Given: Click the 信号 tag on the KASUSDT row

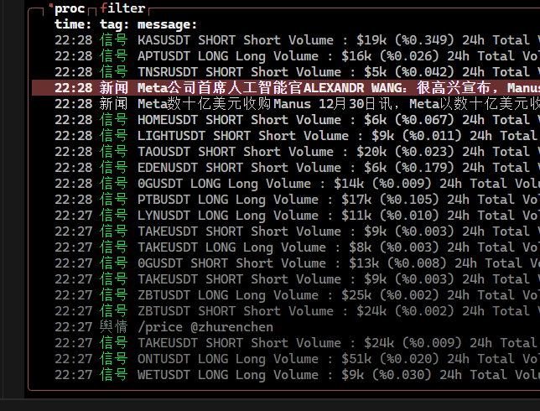Looking at the screenshot, I should click(x=114, y=40).
